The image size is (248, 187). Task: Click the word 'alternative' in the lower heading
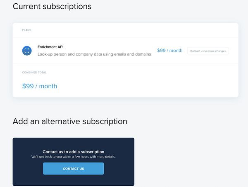coord(61,121)
